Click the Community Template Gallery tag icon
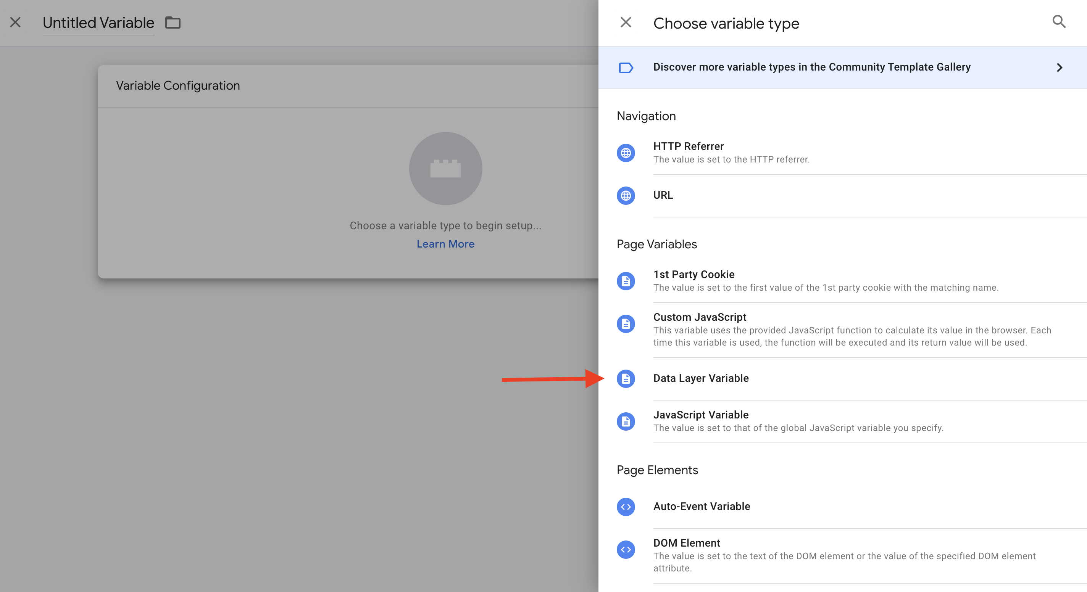Image resolution: width=1087 pixels, height=592 pixels. tap(625, 68)
